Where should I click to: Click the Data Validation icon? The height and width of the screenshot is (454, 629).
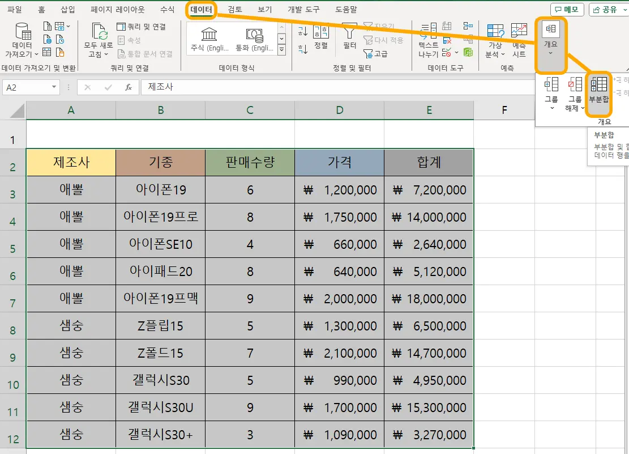pos(446,53)
